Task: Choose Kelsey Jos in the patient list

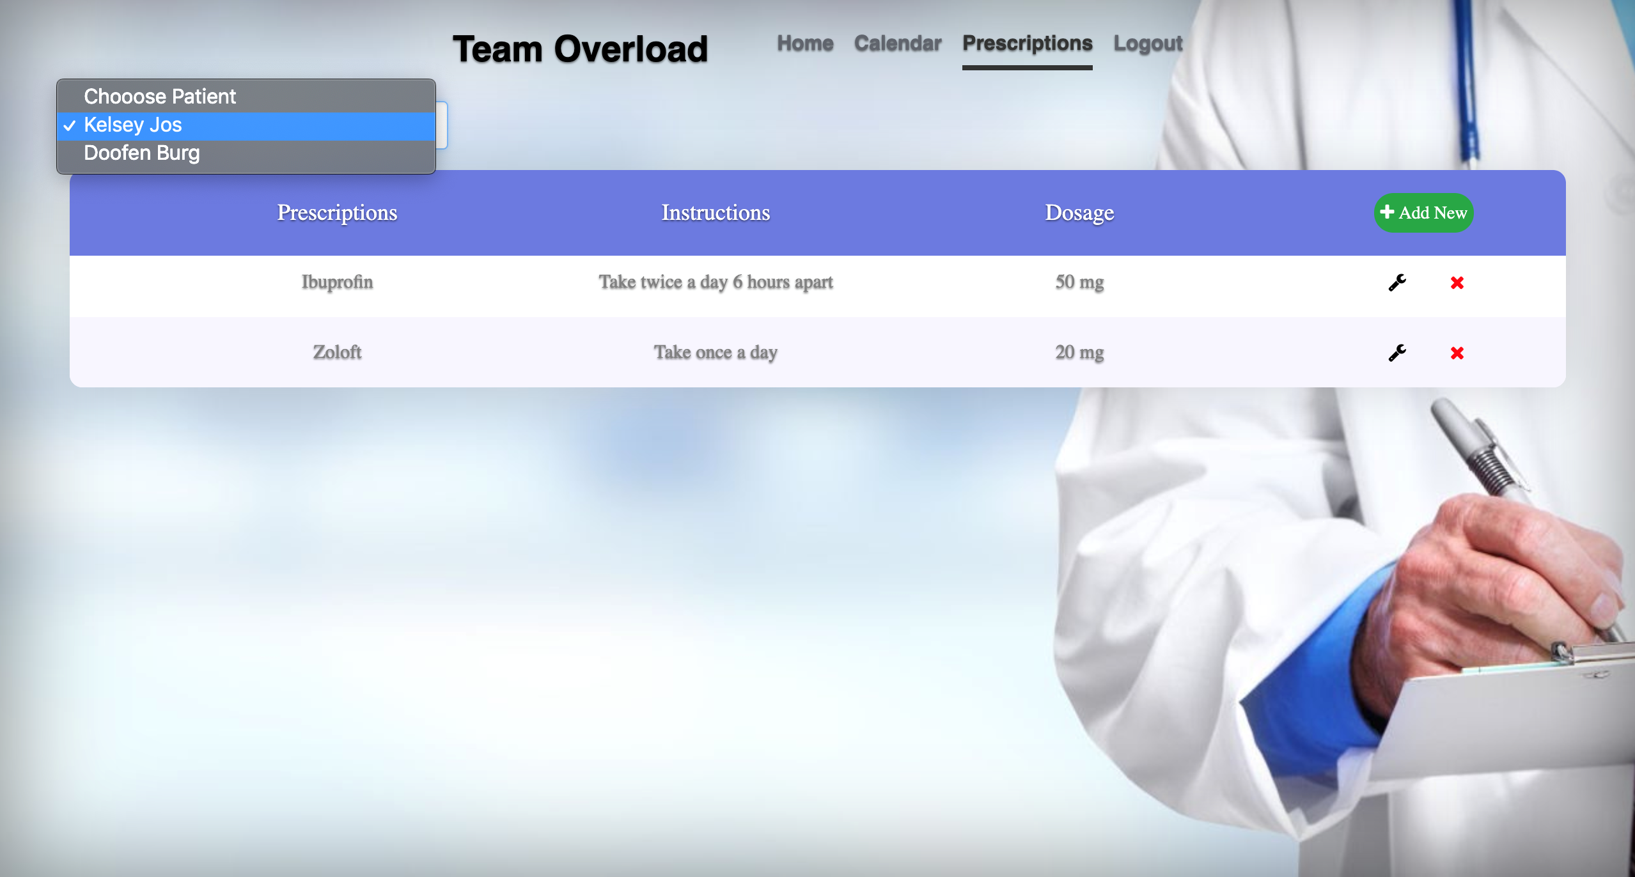Action: point(133,125)
